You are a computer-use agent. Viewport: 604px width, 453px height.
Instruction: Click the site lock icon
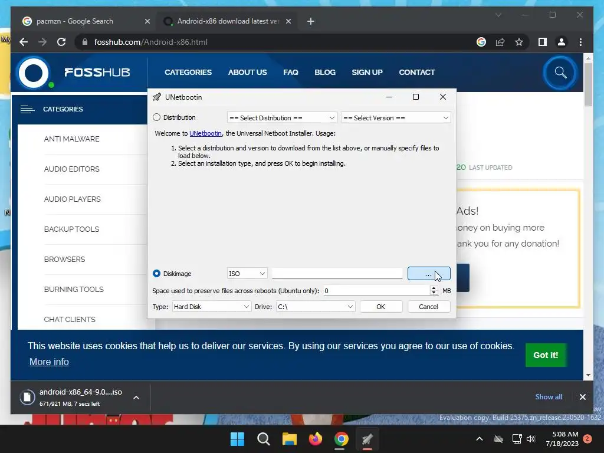(x=85, y=42)
